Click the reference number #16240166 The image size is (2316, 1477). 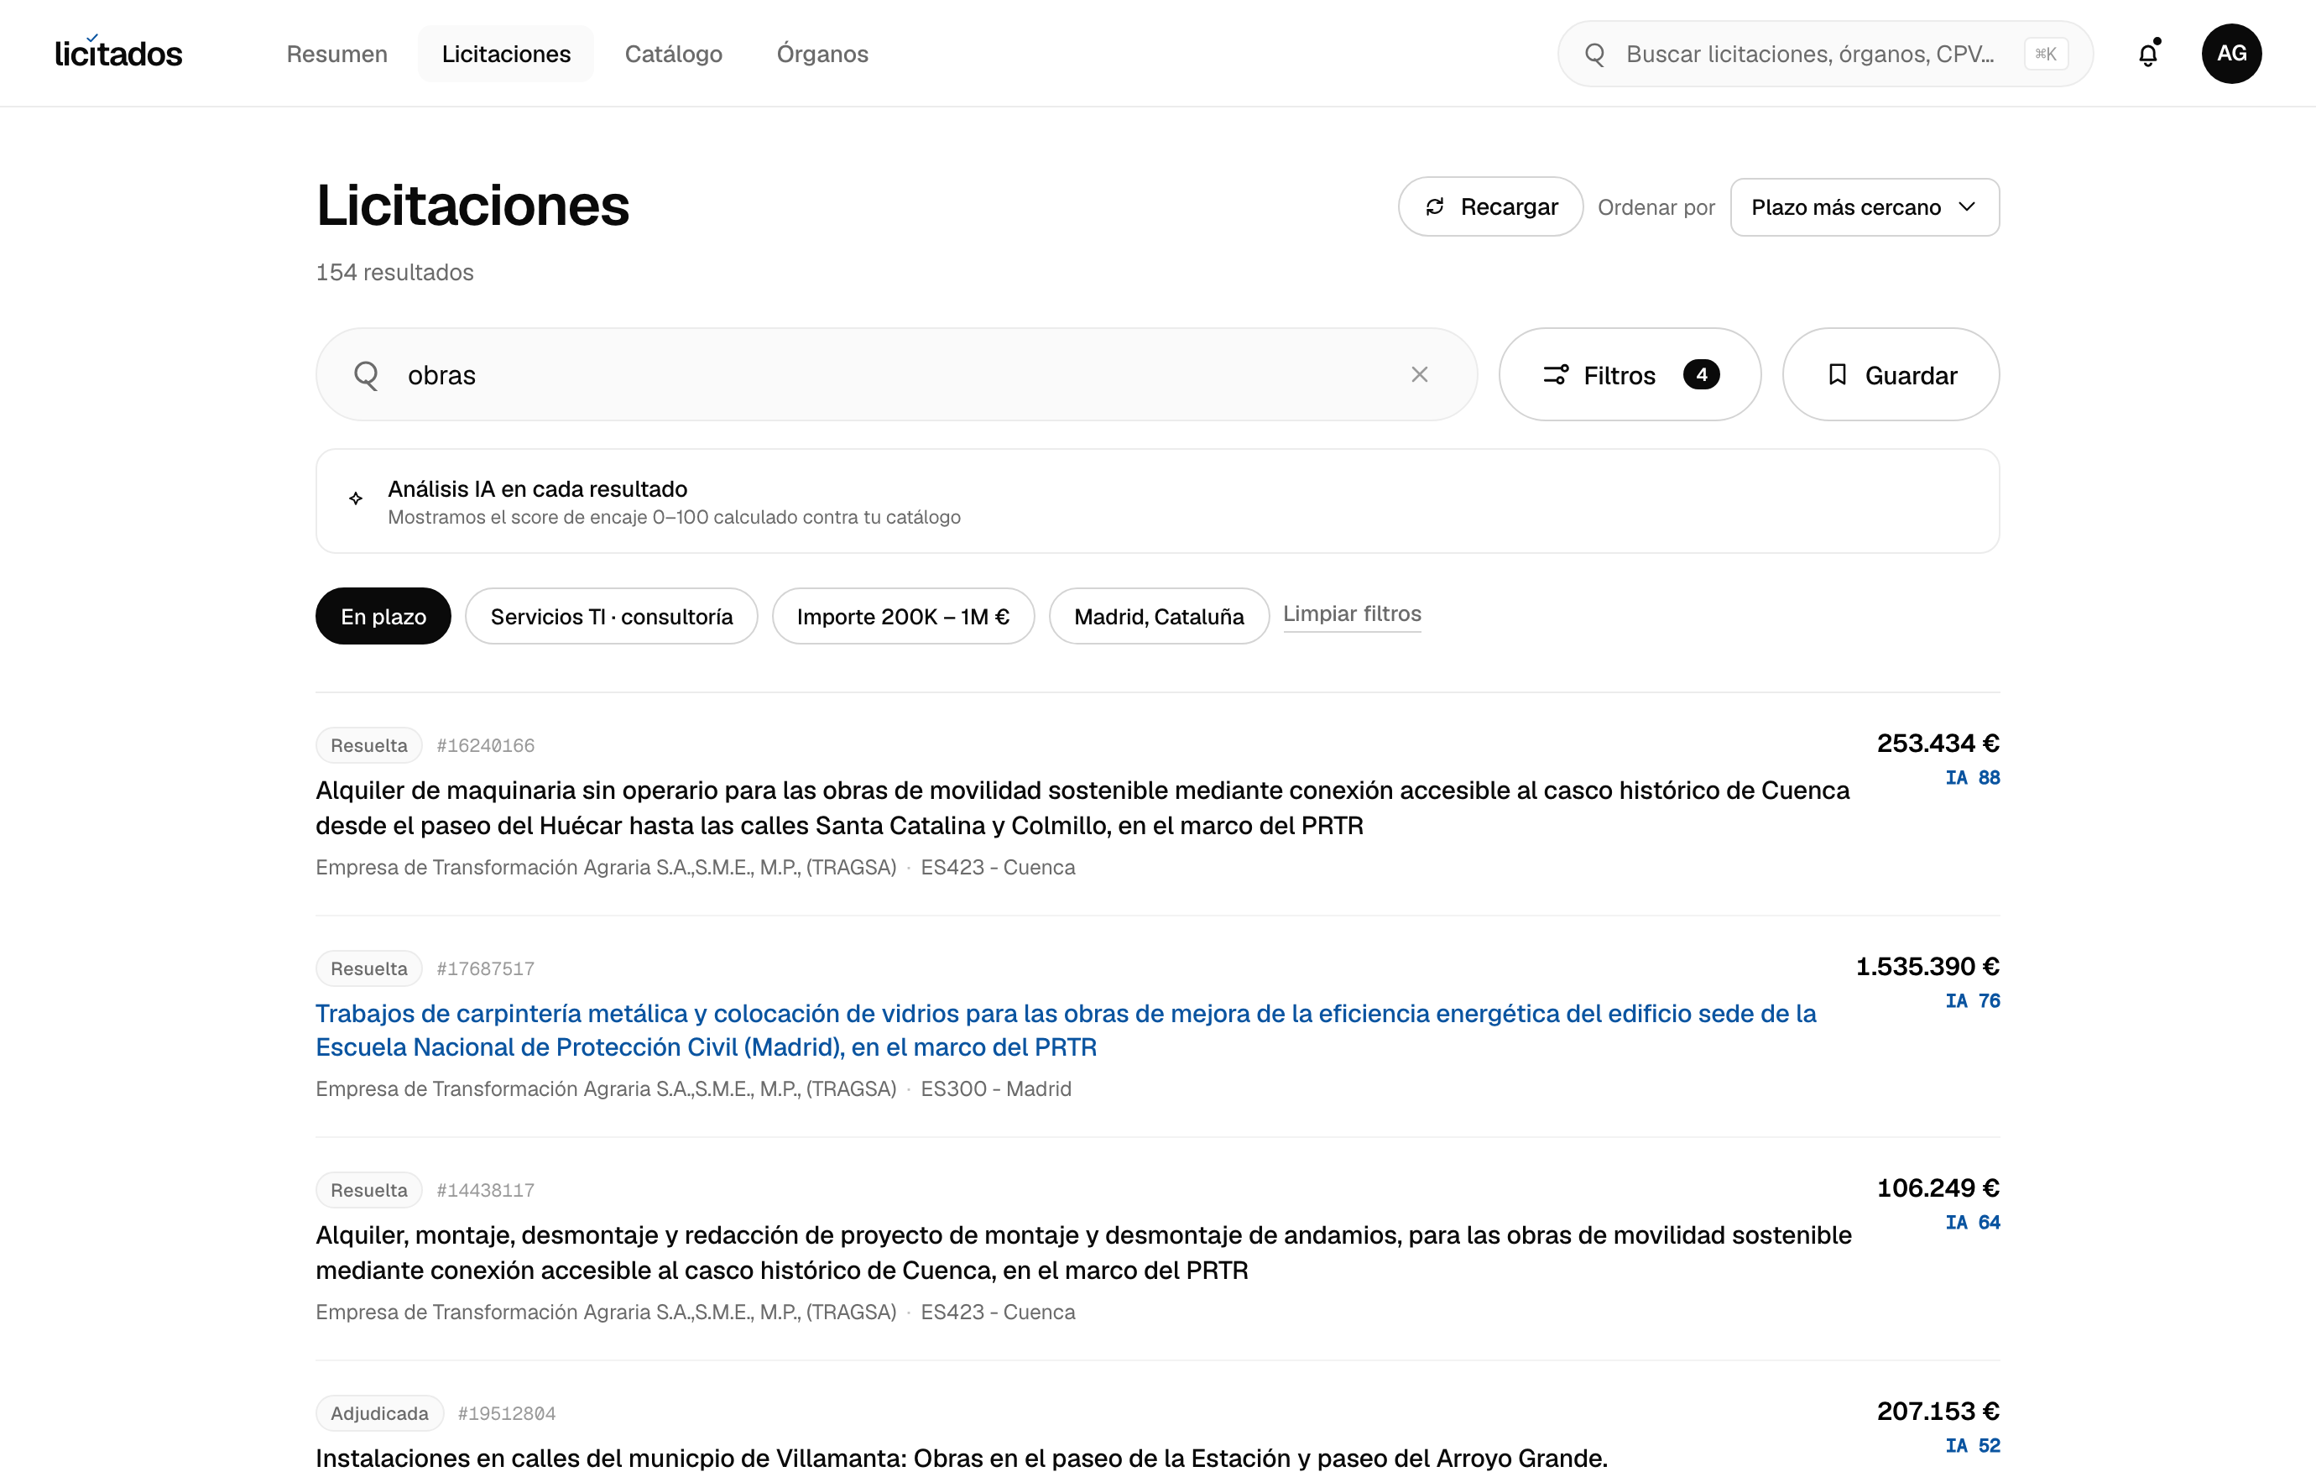coord(486,745)
